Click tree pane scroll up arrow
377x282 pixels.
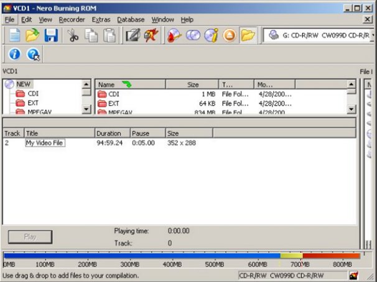(x=86, y=84)
